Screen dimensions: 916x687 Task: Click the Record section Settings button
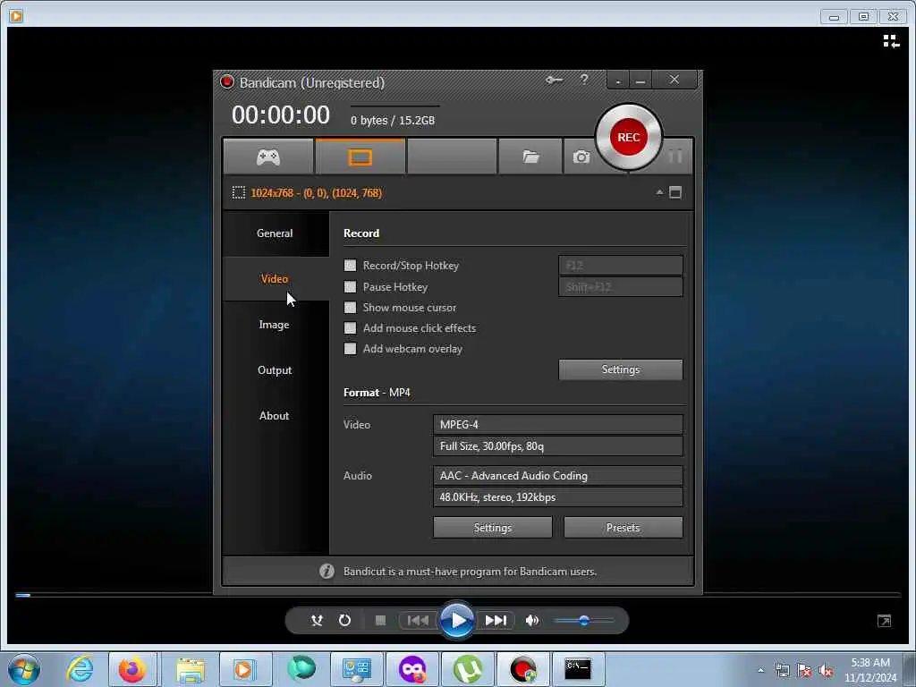point(621,369)
